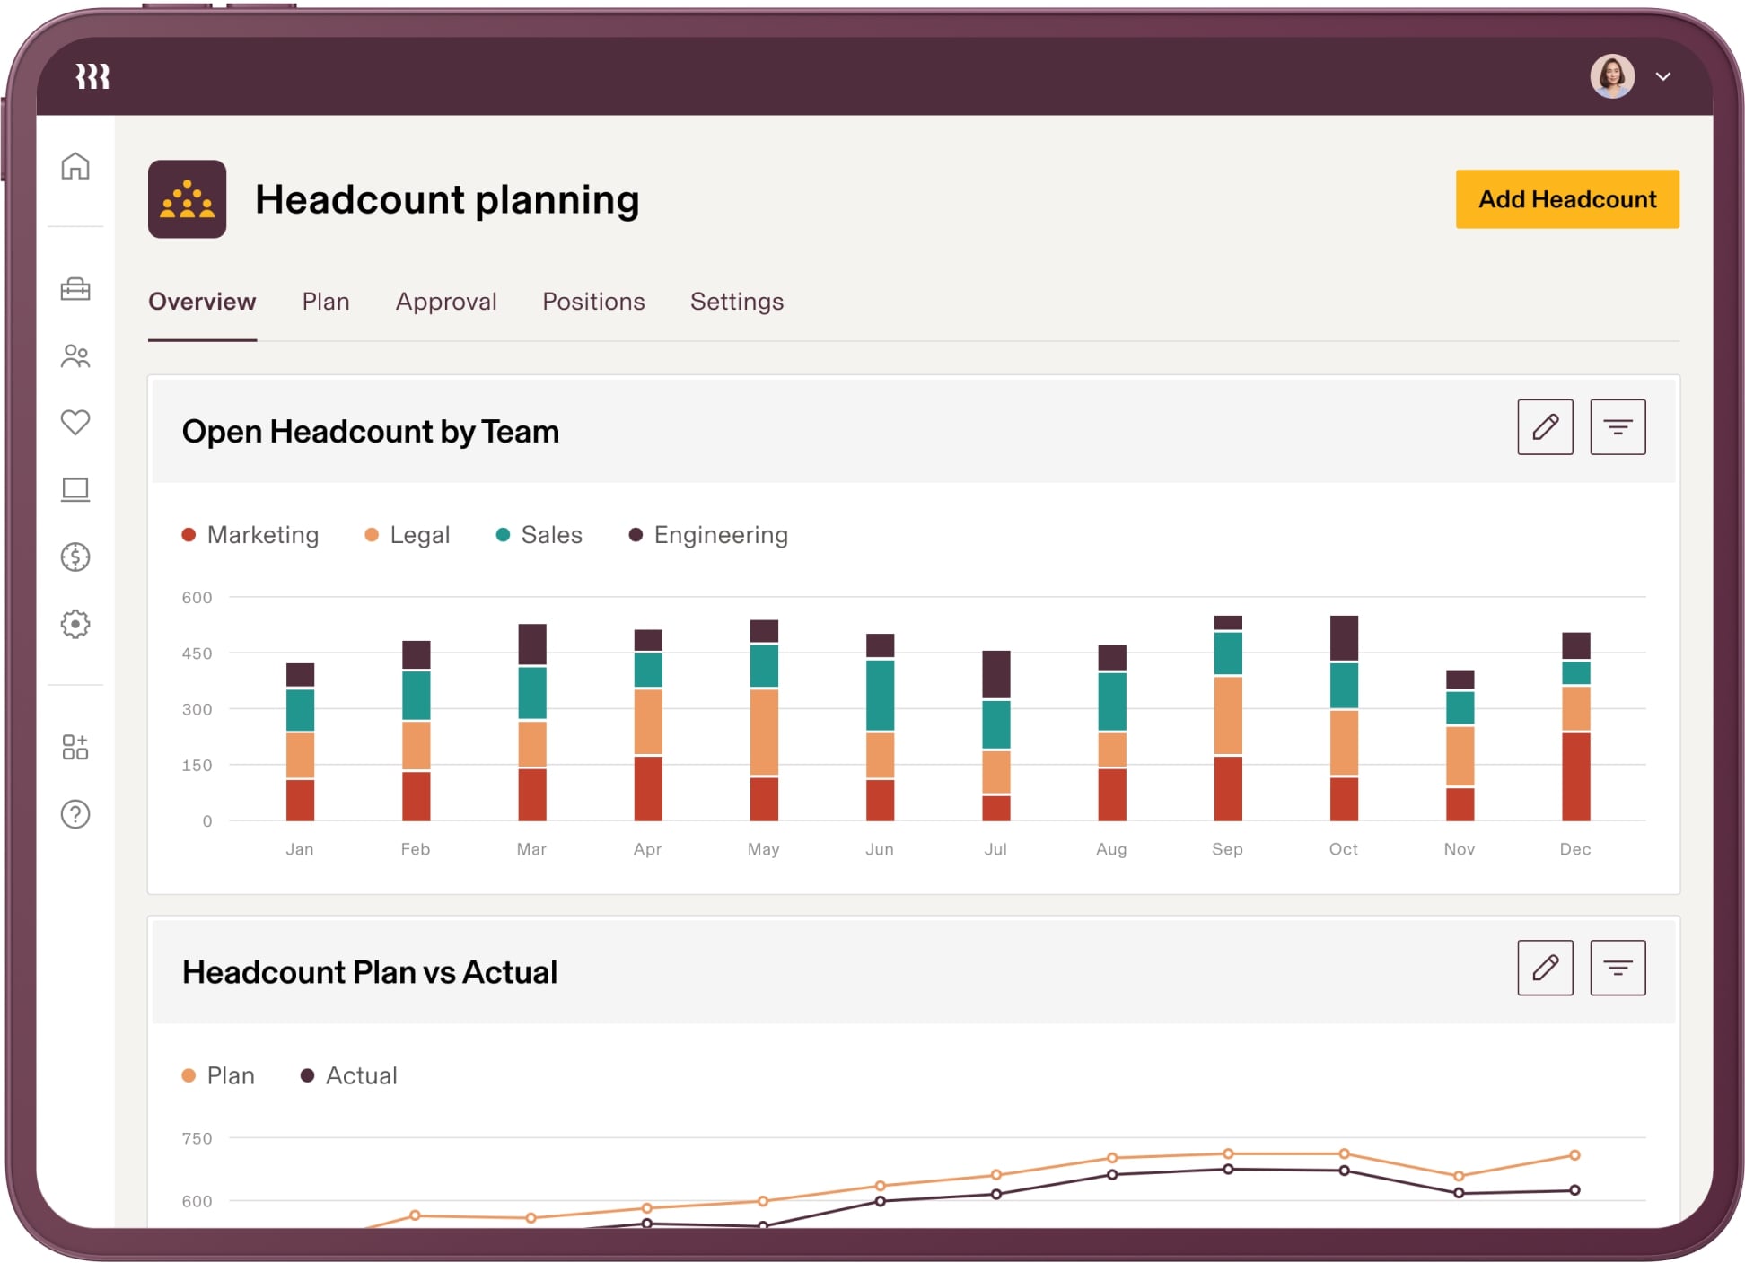Toggle the Marketing legend series

pos(250,535)
